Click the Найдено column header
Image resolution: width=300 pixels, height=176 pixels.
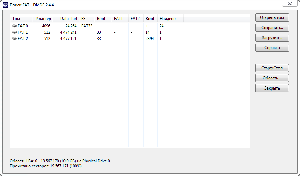(170, 19)
